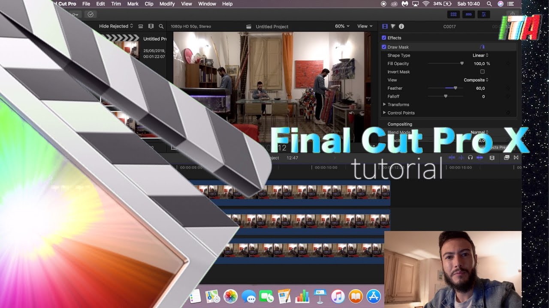549x308 pixels.
Task: Click the 00:00:10:00 timeline ruler mark
Action: point(326,168)
